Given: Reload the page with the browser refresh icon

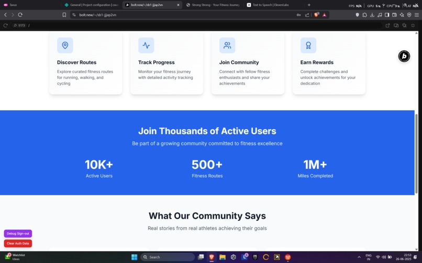Looking at the screenshot, I should click(20, 15).
